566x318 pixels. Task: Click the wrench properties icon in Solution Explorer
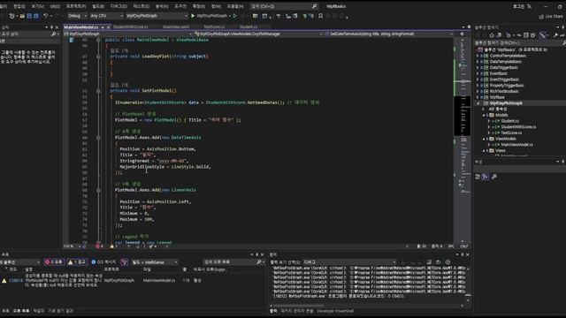coord(555,35)
